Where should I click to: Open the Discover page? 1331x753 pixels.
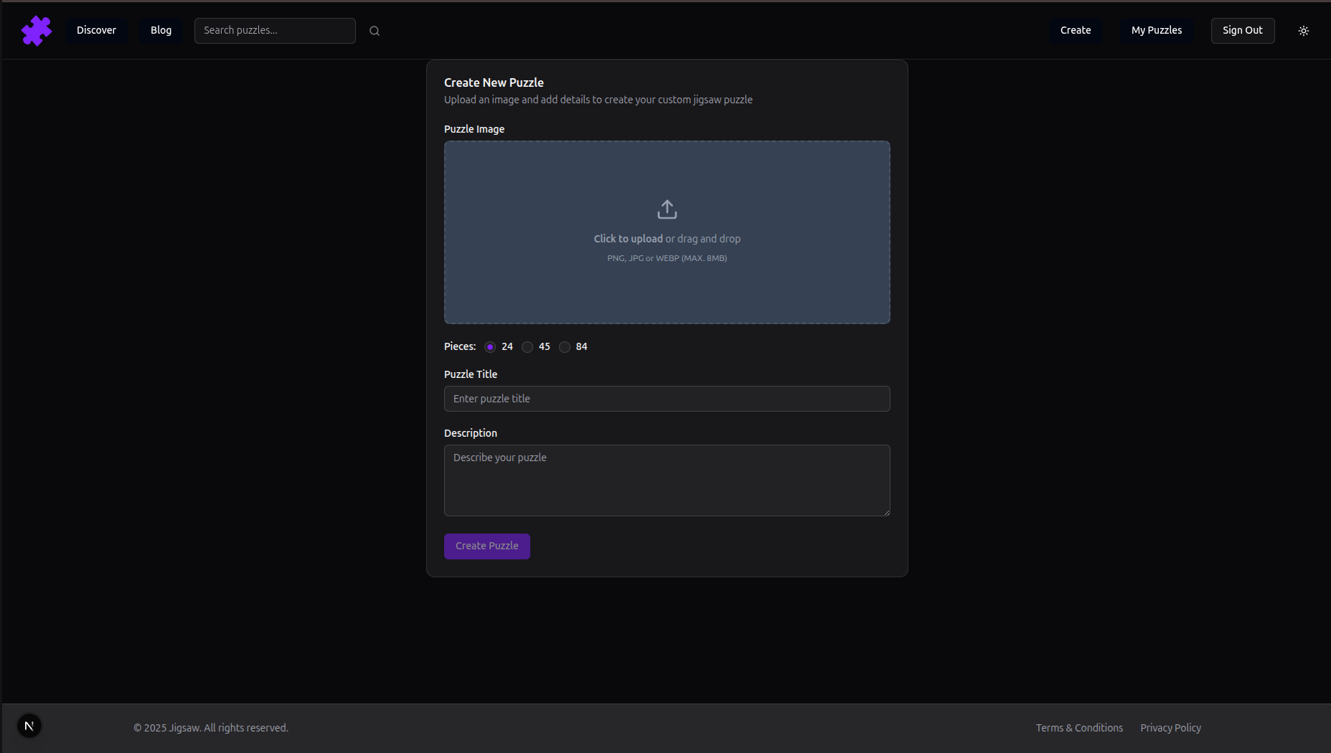(x=96, y=31)
